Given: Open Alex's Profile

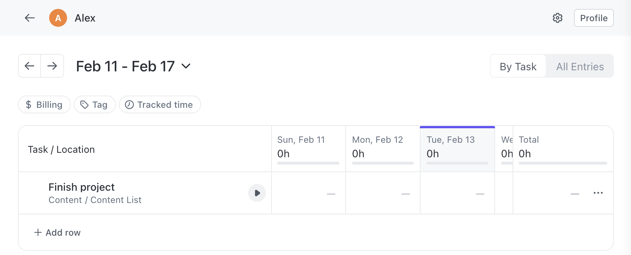Looking at the screenshot, I should tap(594, 18).
